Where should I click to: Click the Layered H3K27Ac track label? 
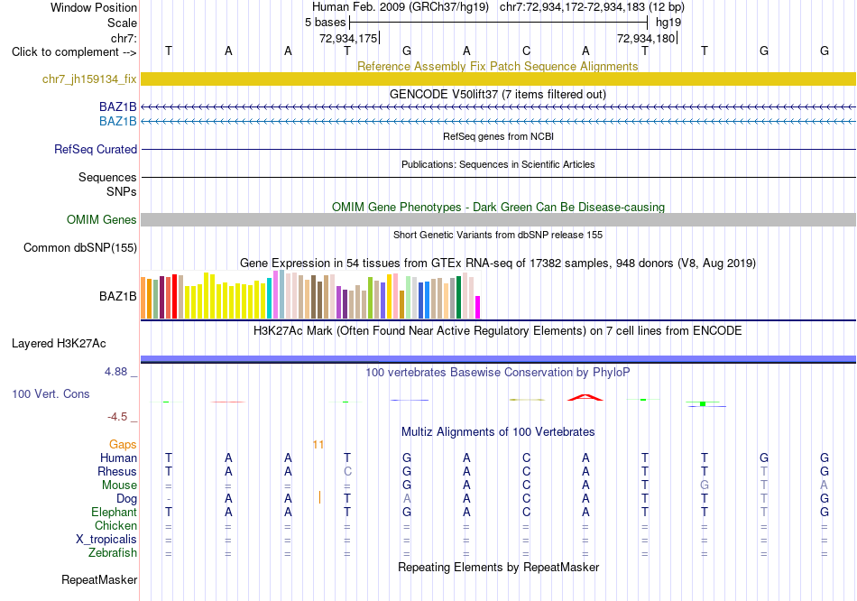pos(59,344)
